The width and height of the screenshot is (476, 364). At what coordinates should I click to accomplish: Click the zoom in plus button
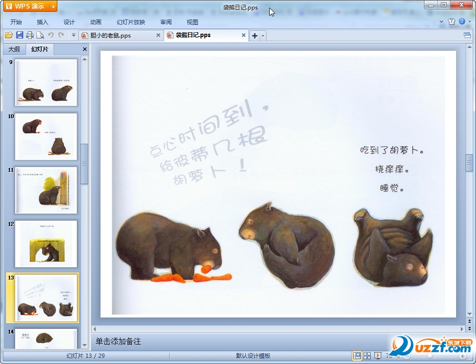click(462, 356)
